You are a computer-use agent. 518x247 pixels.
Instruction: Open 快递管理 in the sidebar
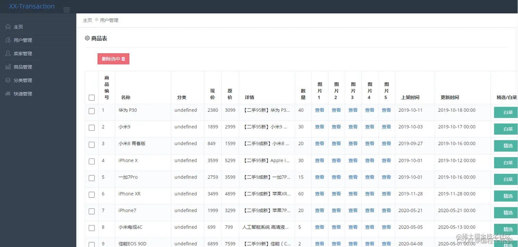[x=38, y=94]
